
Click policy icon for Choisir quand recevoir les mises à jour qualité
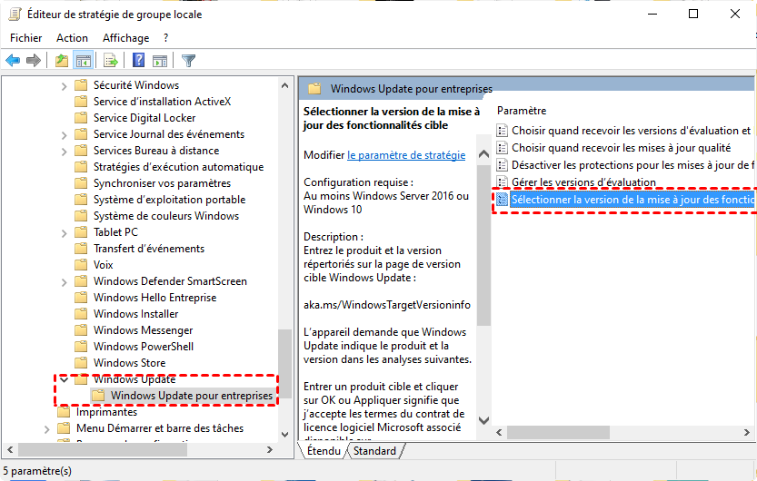pyautogui.click(x=502, y=148)
